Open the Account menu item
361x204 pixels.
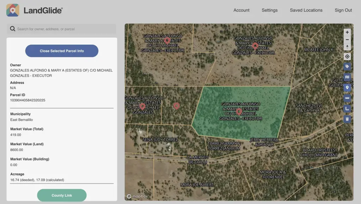click(x=241, y=10)
